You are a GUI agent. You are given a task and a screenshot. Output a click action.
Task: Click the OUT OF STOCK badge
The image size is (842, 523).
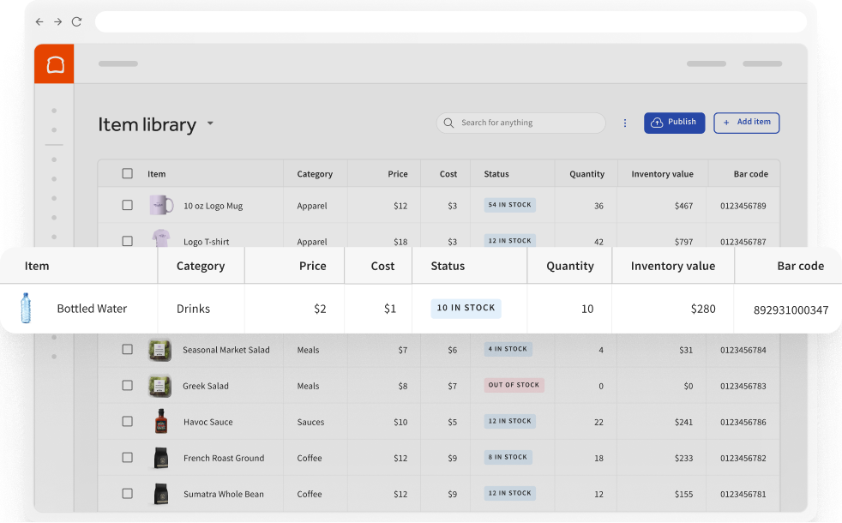514,385
